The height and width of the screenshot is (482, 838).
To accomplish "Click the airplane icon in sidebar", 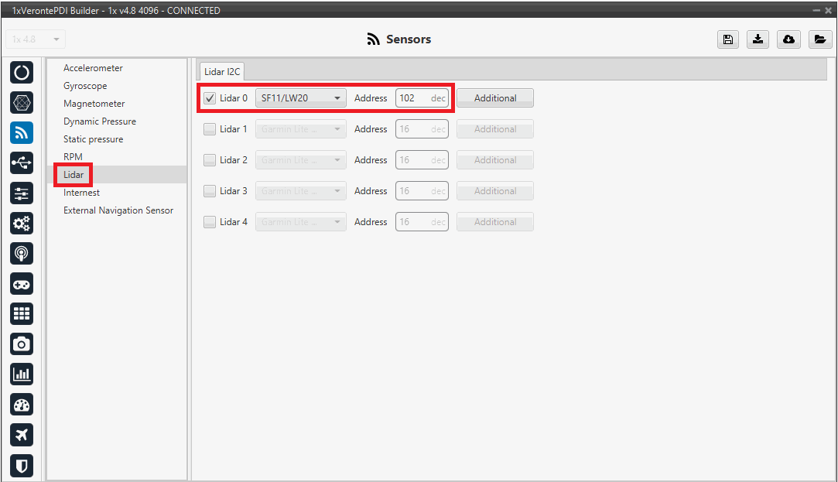I will 22,435.
